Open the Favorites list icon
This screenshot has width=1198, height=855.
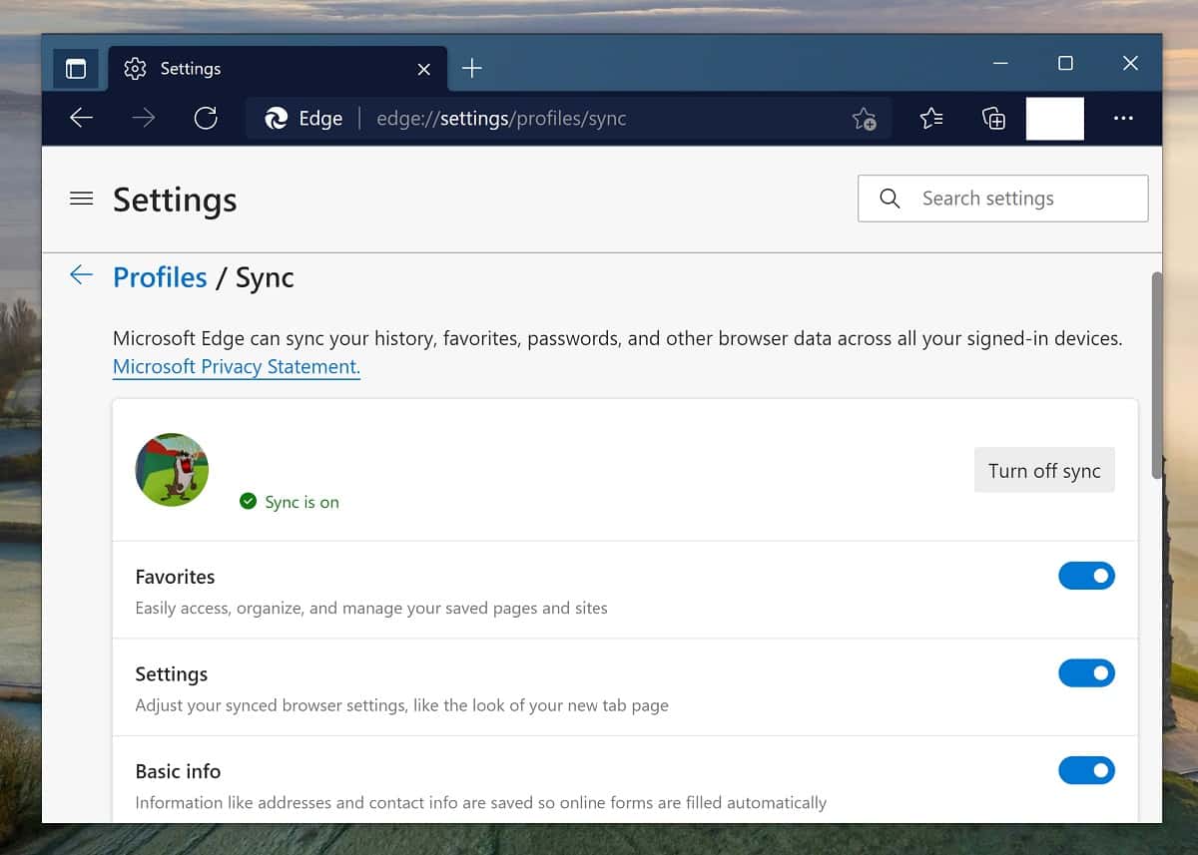tap(931, 119)
